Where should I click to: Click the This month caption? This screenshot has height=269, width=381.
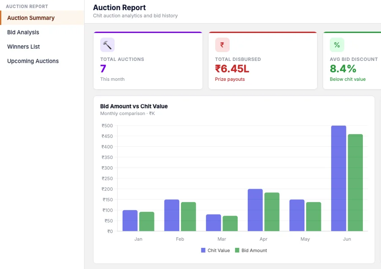pos(112,79)
